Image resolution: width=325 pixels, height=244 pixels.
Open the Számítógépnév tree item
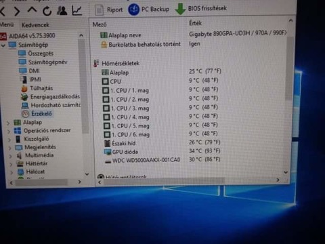[47, 62]
